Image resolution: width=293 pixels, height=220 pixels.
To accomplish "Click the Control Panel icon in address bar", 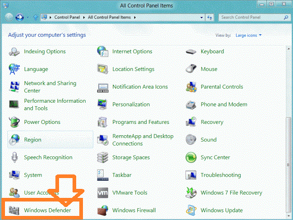I will (44, 18).
